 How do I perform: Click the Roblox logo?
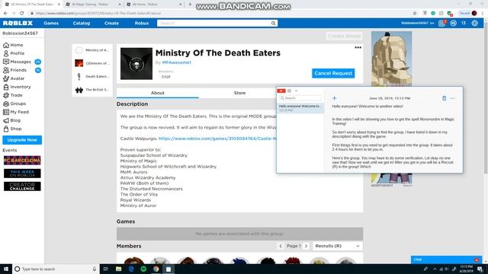tap(18, 24)
